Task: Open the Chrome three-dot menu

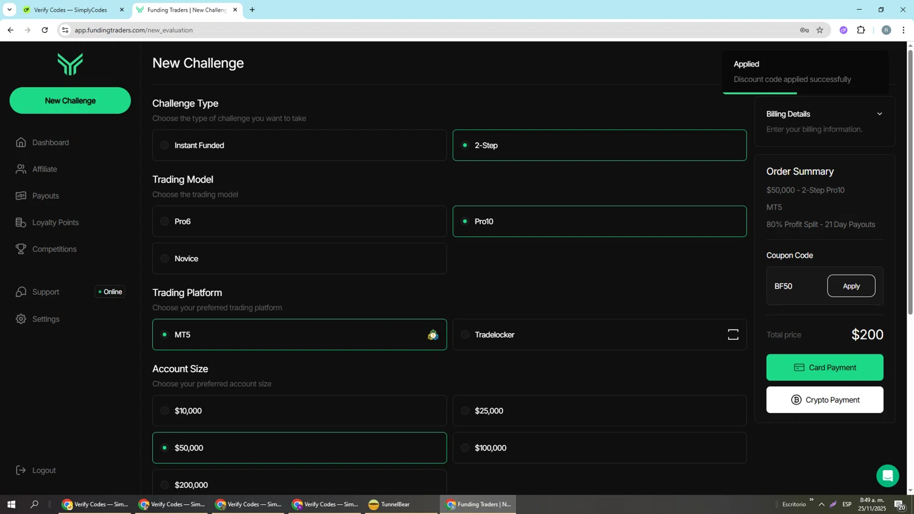Action: [903, 30]
